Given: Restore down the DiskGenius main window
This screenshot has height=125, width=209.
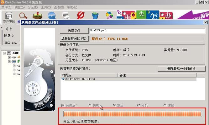Looking at the screenshot, I should point(202,2).
